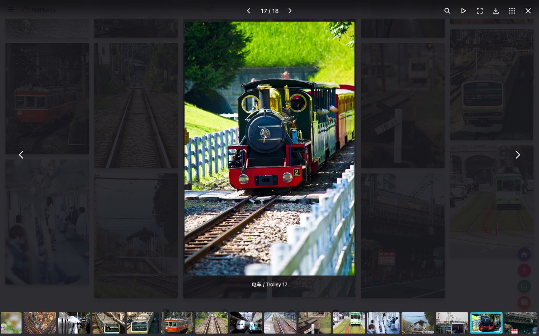Select the orange train thumbnail
Image resolution: width=539 pixels, height=336 pixels.
(x=177, y=323)
